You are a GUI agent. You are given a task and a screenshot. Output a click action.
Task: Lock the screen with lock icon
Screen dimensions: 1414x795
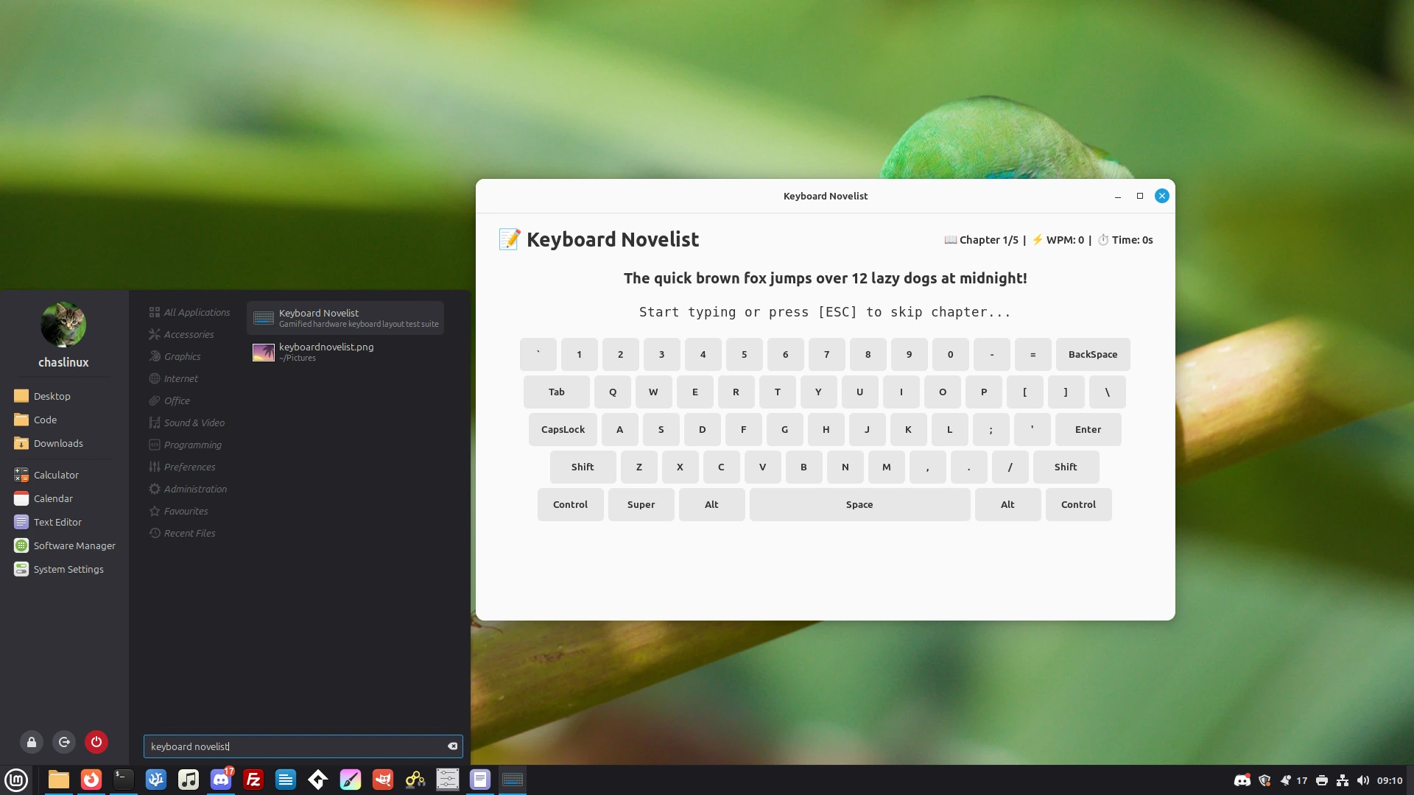point(32,742)
